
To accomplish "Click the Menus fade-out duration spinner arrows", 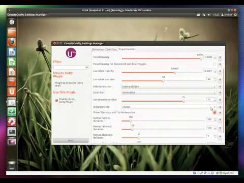I will tap(215, 128).
